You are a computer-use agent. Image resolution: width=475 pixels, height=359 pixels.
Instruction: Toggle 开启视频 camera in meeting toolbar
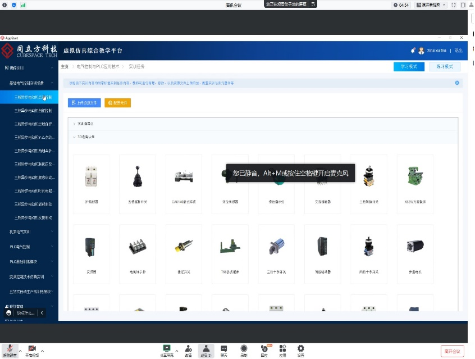[32, 351]
